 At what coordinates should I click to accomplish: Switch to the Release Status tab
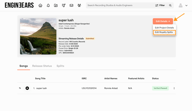[x=42, y=66]
